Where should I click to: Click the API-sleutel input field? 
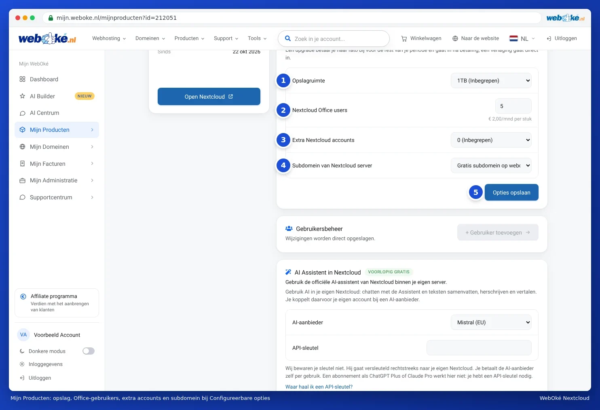coord(479,348)
